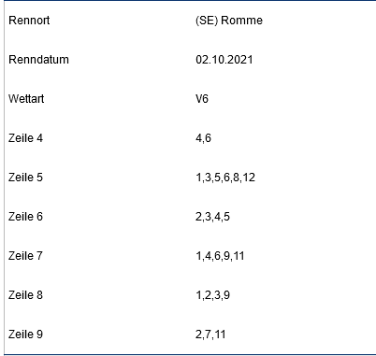Click the Zeile 9 label
The width and height of the screenshot is (376, 356).
(25, 335)
